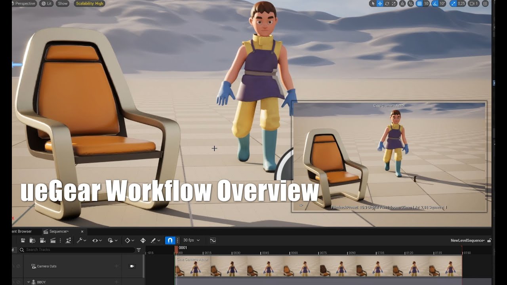Open track filter icon beside search
The width and height of the screenshot is (507, 285).
(x=139, y=250)
